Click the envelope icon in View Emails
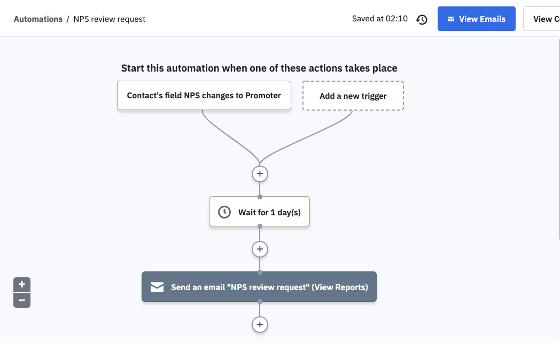Viewport: 560px width, 343px height. point(451,19)
